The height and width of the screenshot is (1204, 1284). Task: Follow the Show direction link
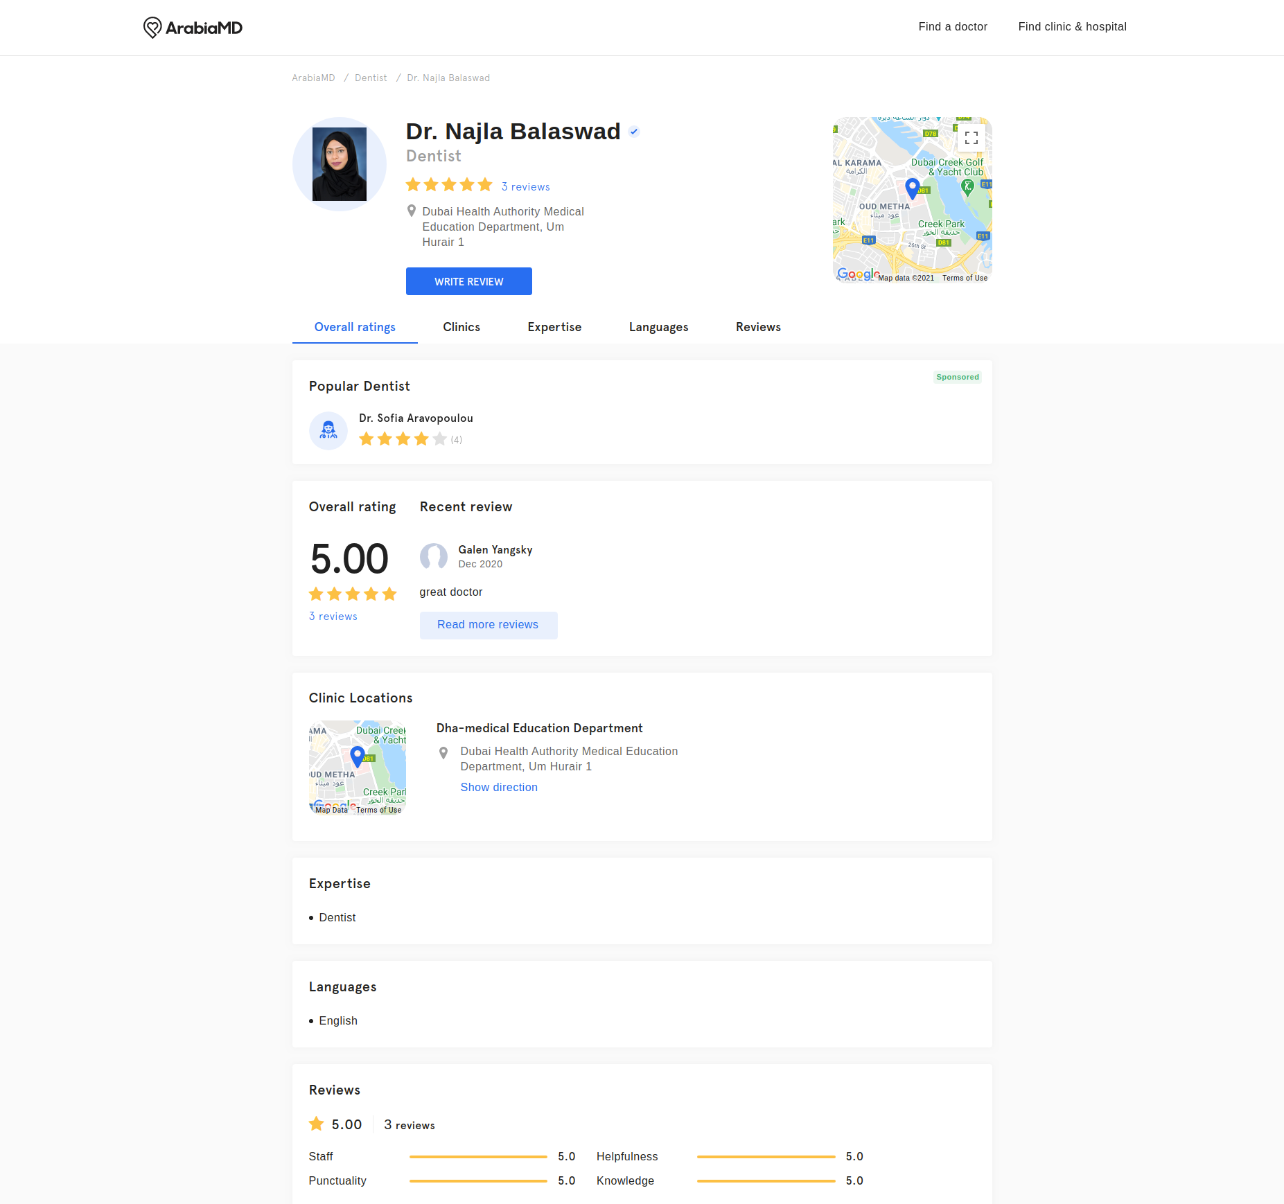(x=499, y=787)
